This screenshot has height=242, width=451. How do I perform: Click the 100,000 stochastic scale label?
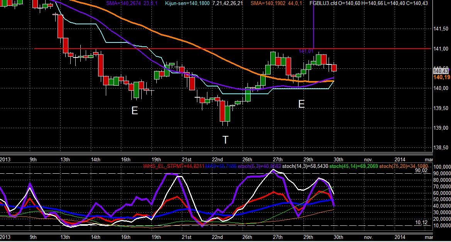coord(442,167)
